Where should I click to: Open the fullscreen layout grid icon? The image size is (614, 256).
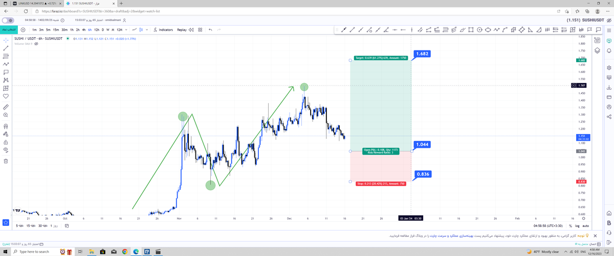click(x=200, y=30)
